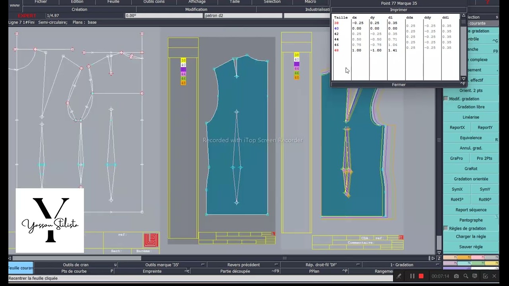Toggle the Règles de gradation checkbox
509x286 pixels.
[446, 228]
